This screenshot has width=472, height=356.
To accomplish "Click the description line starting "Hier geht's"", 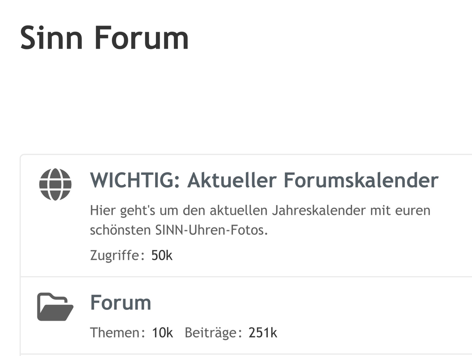I will tap(260, 210).
